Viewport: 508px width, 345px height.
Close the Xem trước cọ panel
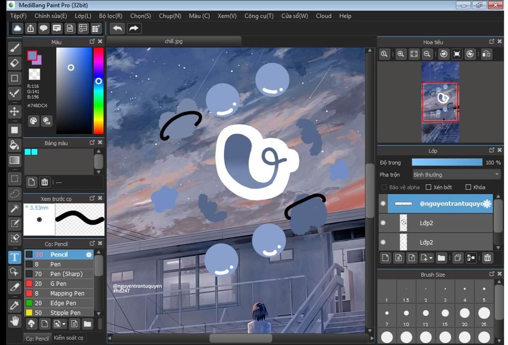tap(100, 198)
